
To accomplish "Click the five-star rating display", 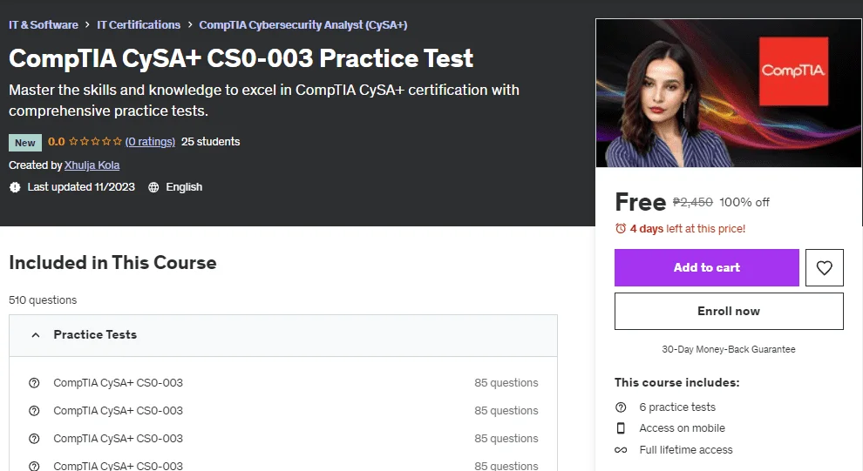I will pyautogui.click(x=95, y=142).
